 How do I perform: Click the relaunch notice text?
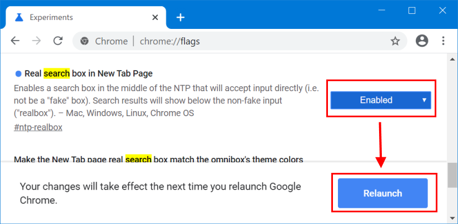tap(161, 193)
